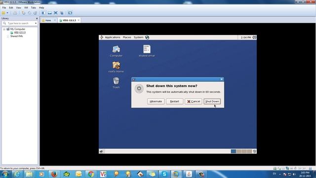Open the guest Places menu
This screenshot has height=178, width=316.
(x=127, y=38)
